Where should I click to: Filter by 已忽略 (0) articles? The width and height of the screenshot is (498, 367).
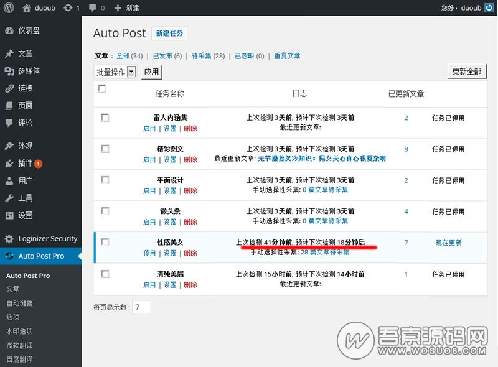tap(250, 56)
